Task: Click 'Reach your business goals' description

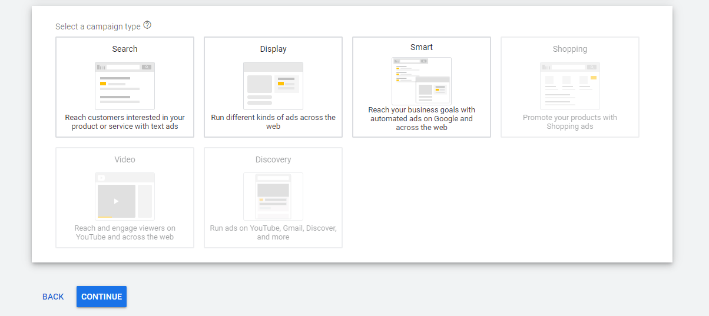Action: click(422, 119)
